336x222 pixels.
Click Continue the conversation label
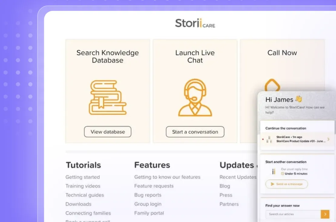click(x=286, y=128)
